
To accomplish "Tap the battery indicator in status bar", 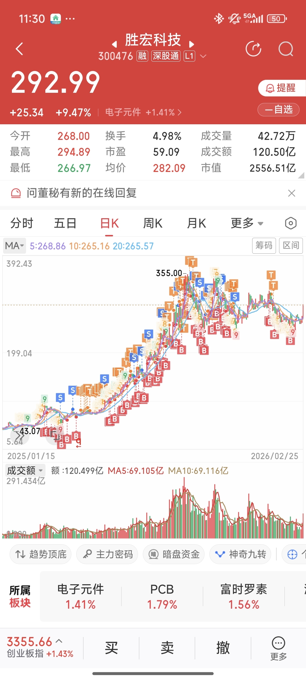I will pyautogui.click(x=277, y=19).
